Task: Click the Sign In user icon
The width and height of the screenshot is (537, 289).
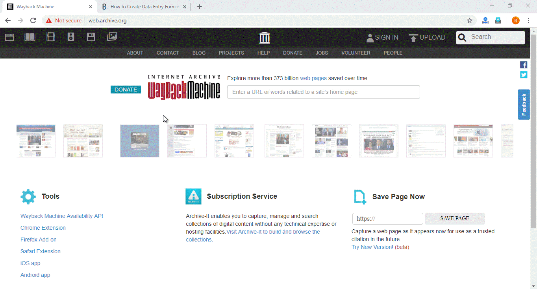Action: pyautogui.click(x=370, y=38)
